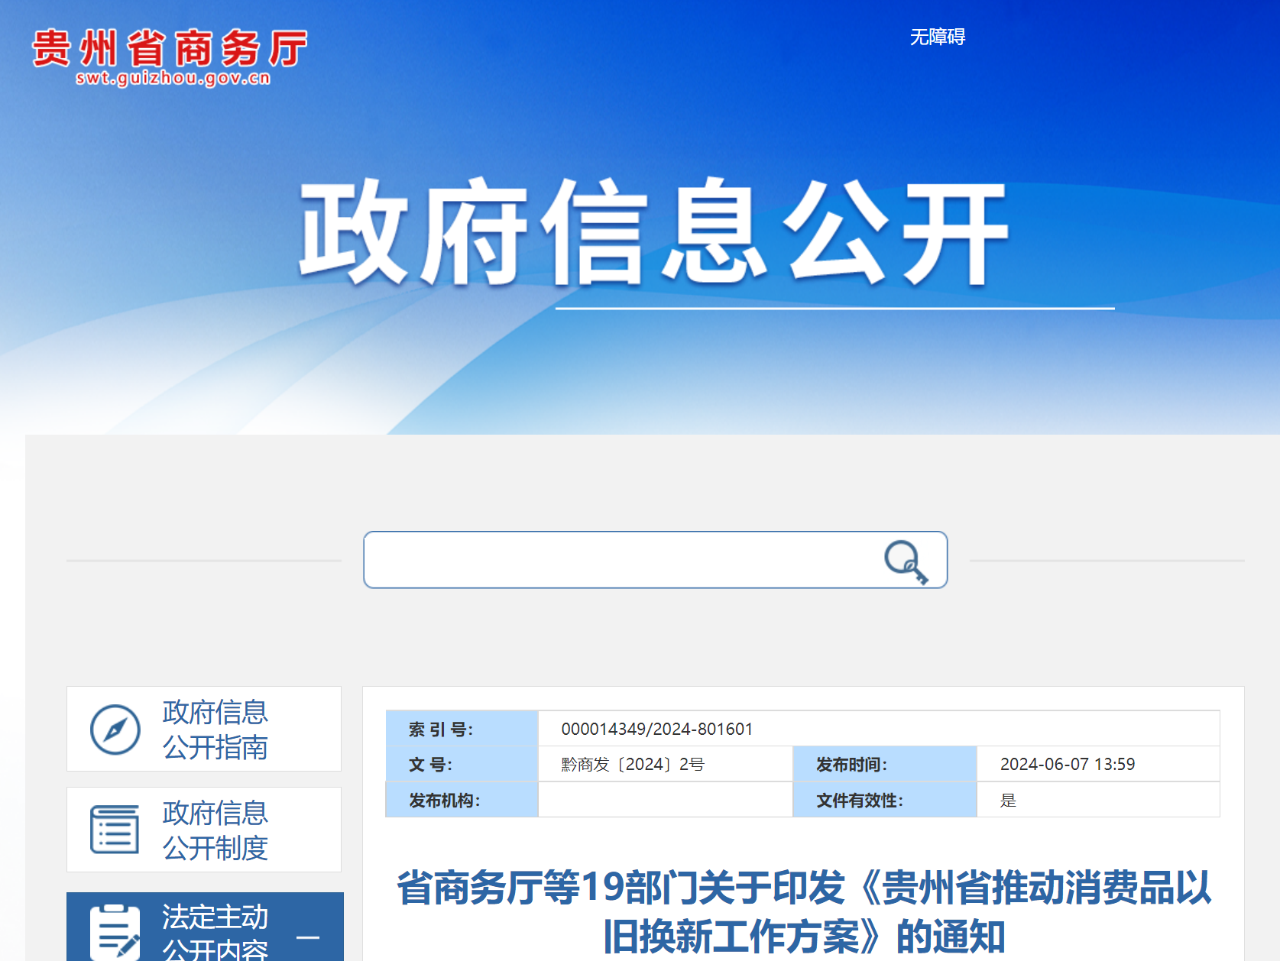Open the 政府信息公开指南 menu entry

pos(215,730)
